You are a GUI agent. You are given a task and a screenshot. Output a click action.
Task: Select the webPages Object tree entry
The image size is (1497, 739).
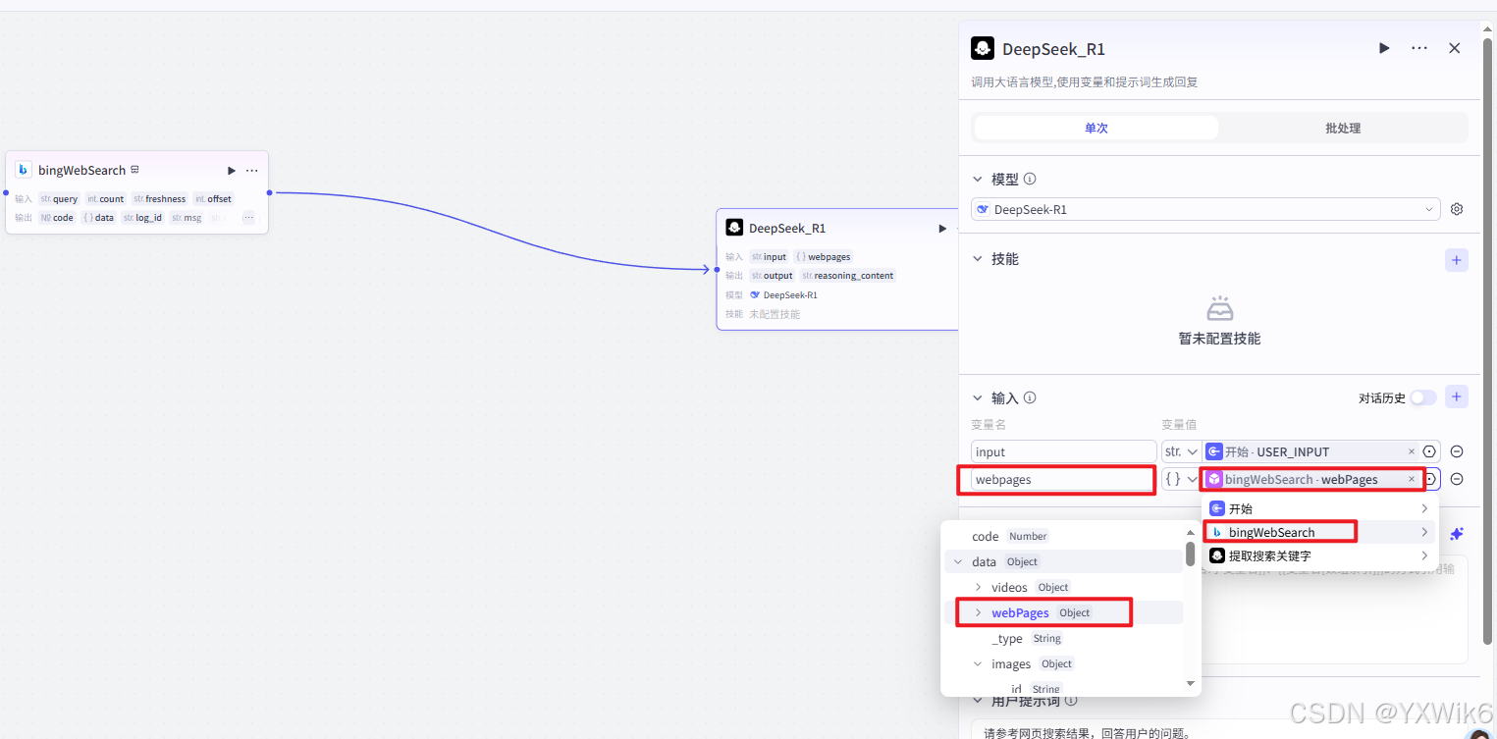[1063, 612]
